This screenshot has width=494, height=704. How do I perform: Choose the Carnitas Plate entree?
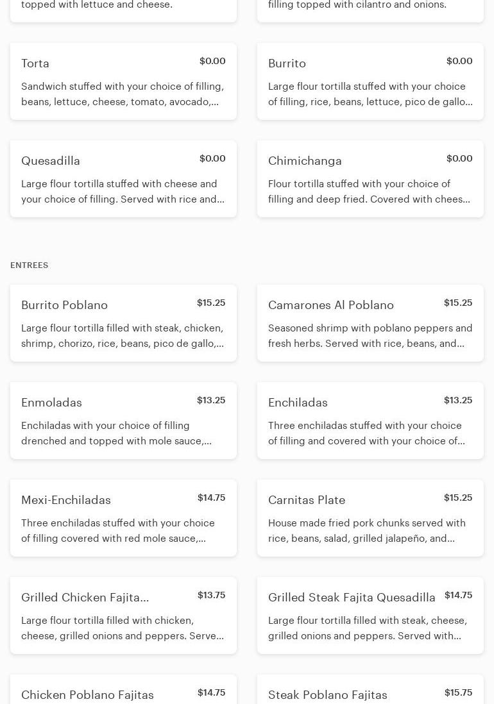(370, 517)
